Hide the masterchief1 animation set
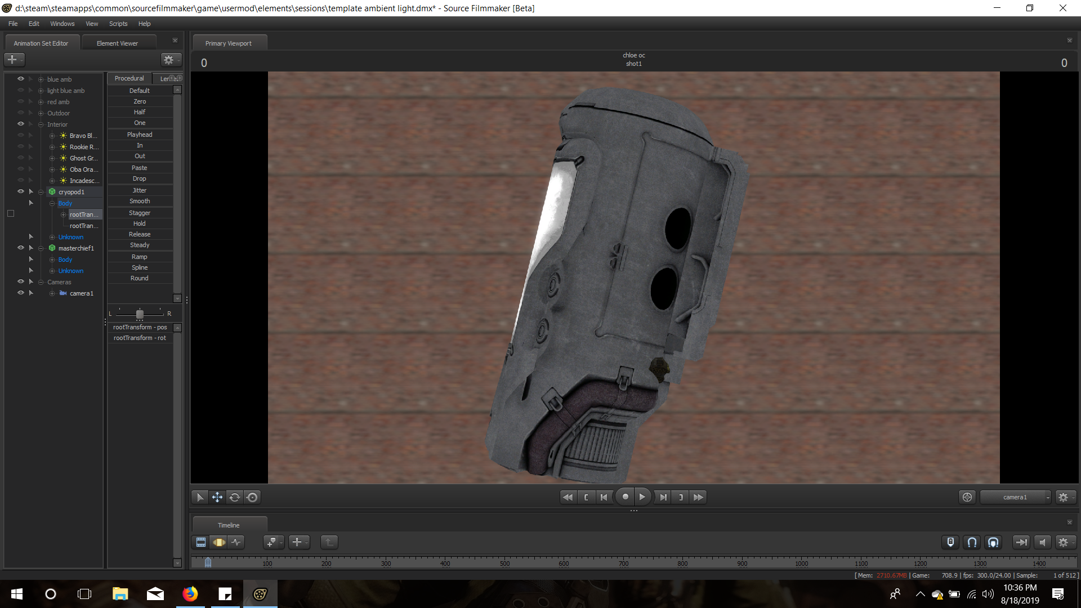This screenshot has height=608, width=1081. [21, 248]
